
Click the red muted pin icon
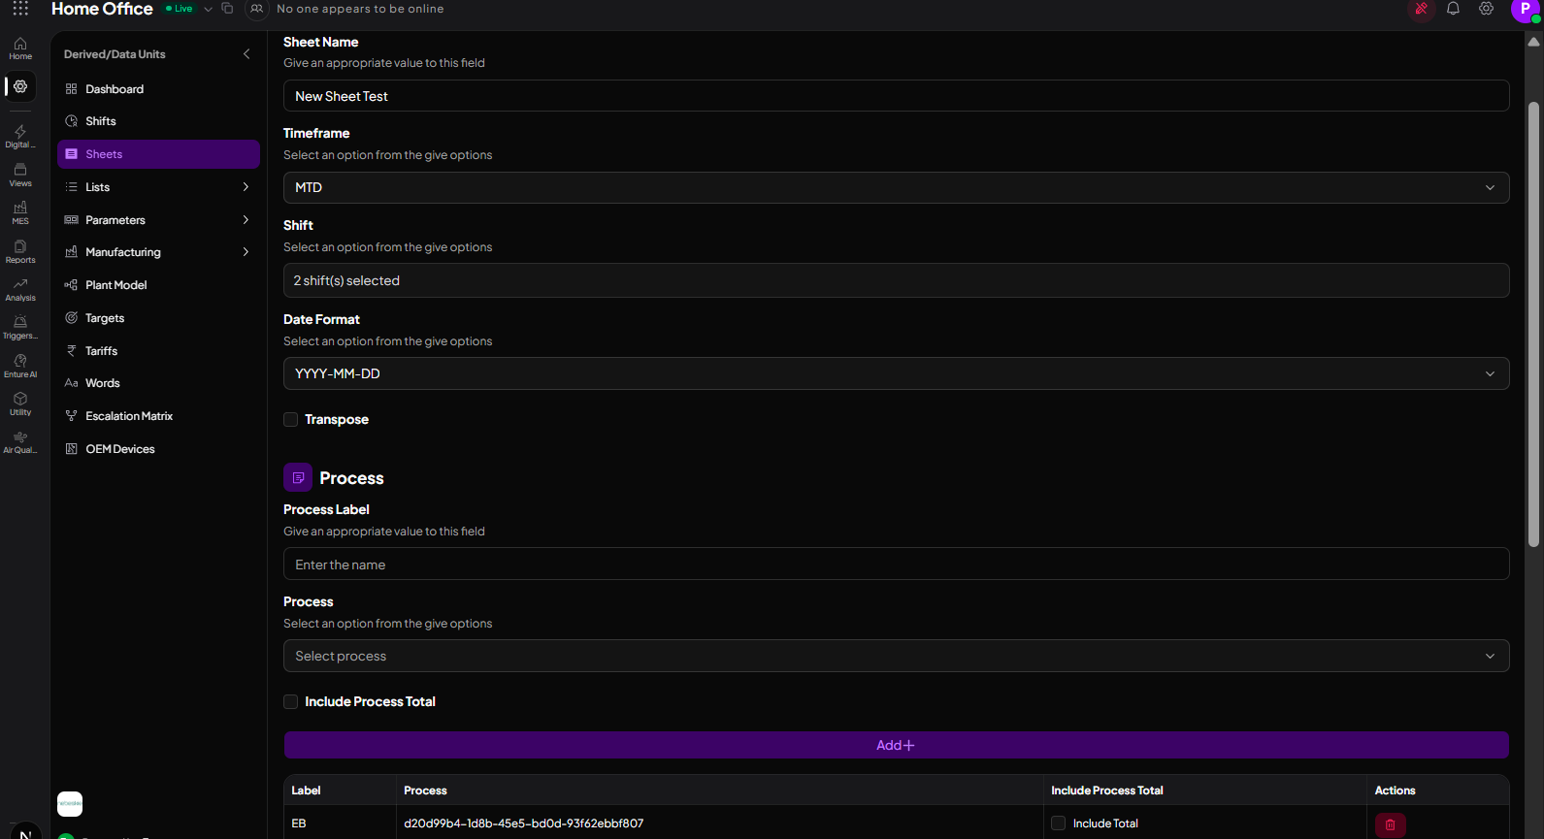(1421, 9)
